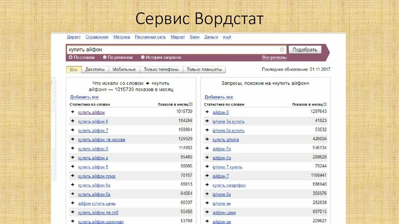The image size is (399, 224).
Task: Click the impressions value '1287643'
Action: point(319,111)
